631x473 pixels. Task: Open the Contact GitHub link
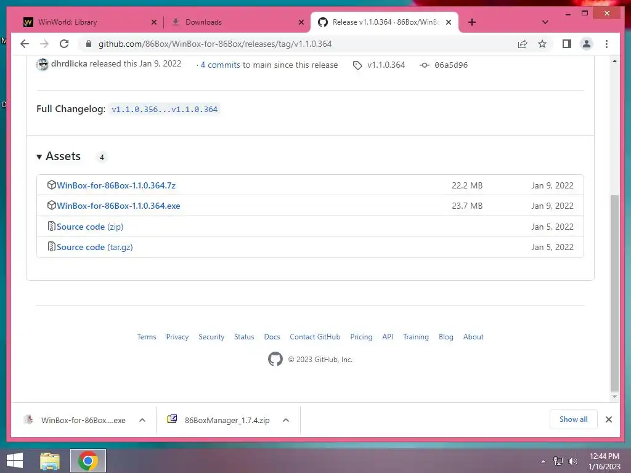coord(315,337)
